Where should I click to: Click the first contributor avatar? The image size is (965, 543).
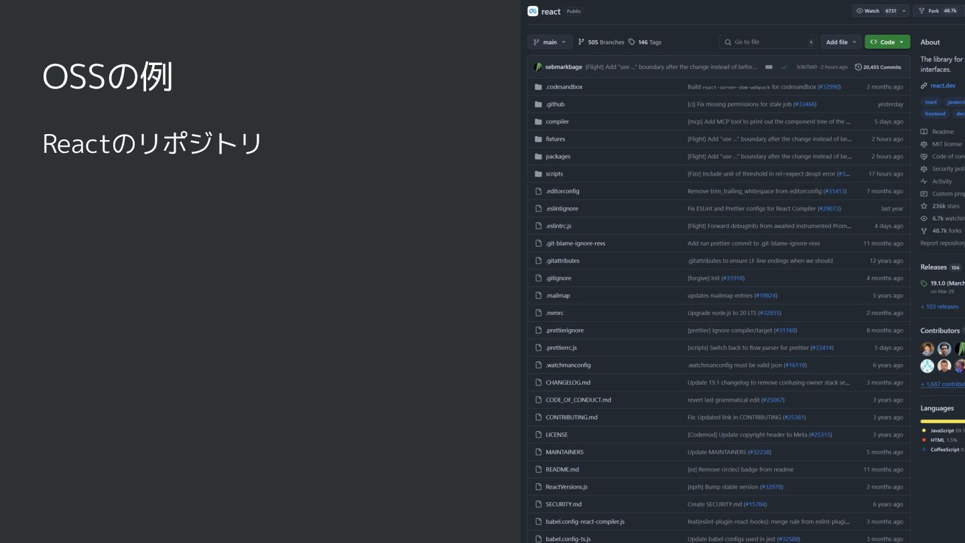927,349
